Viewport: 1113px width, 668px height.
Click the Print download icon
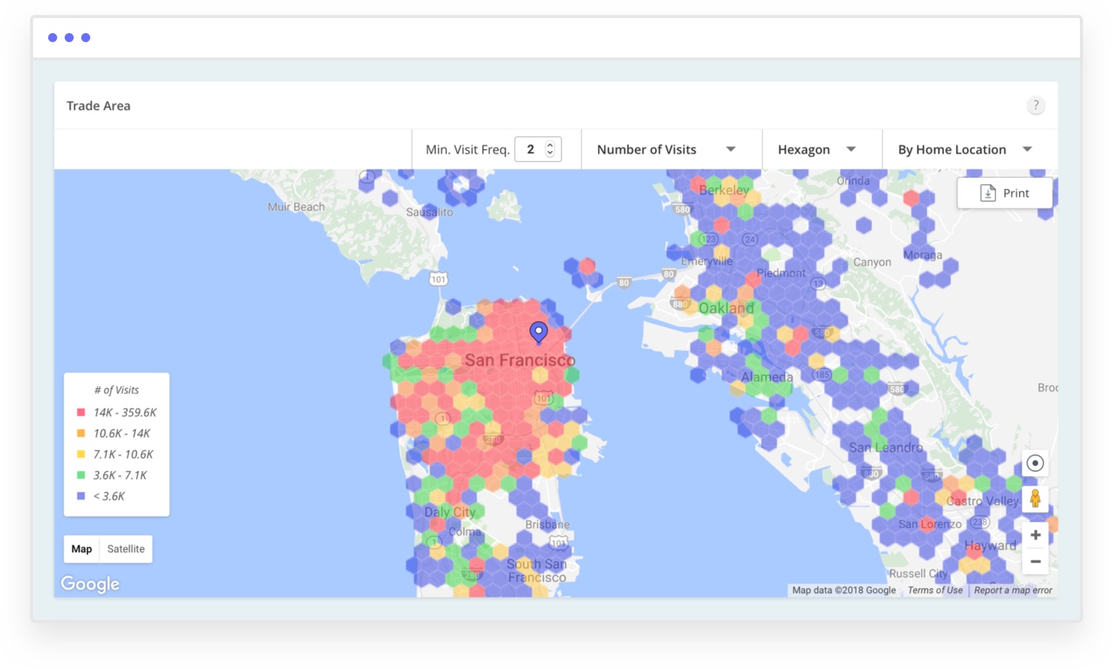[988, 193]
